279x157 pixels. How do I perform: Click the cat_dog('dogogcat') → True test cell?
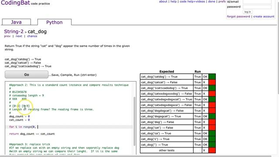click(x=167, y=116)
